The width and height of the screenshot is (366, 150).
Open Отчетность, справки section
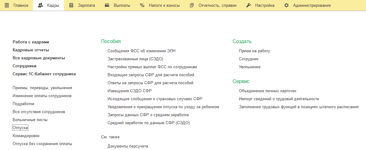(x=218, y=5)
